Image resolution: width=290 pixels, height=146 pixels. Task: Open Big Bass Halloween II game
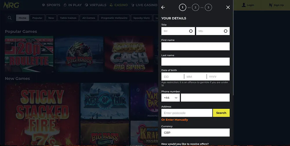click(x=105, y=133)
